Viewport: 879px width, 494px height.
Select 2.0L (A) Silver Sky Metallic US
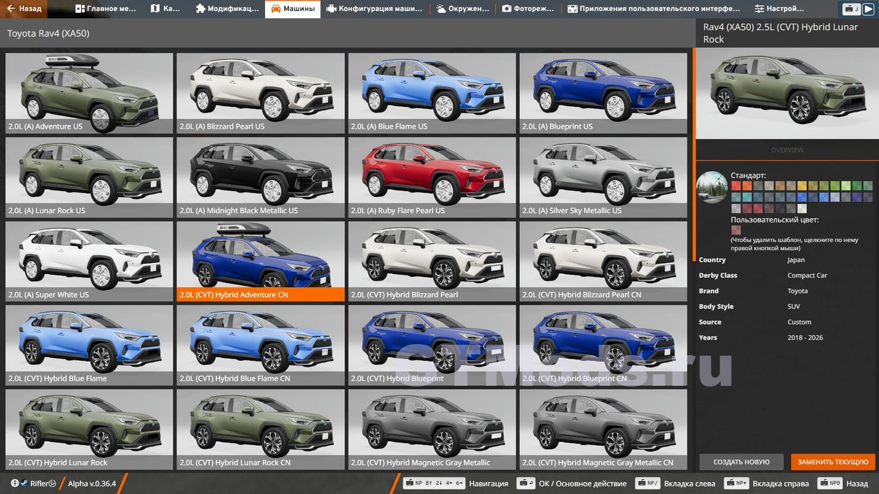603,178
